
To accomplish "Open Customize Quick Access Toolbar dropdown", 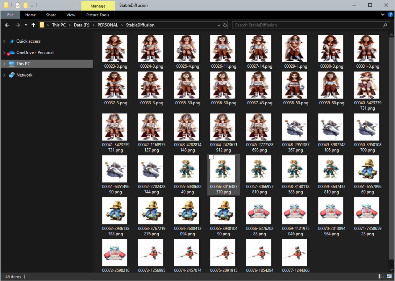I will click(x=32, y=6).
